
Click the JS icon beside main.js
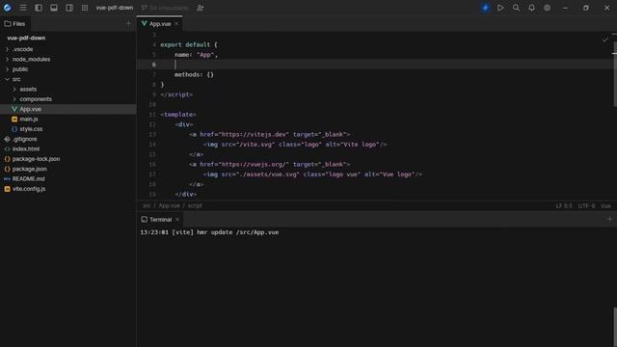point(14,120)
